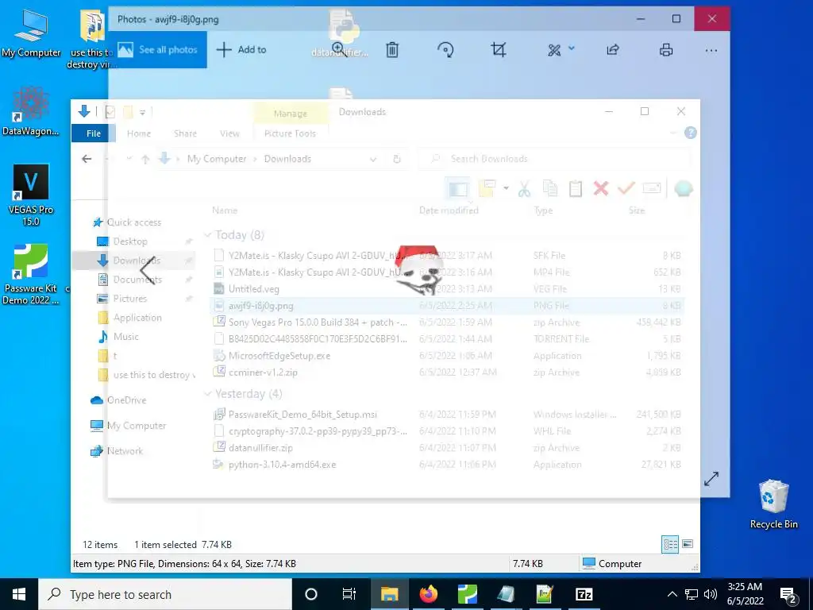This screenshot has width=813, height=610.
Task: Select the Crop tool in Photos toolbar
Action: (x=499, y=50)
